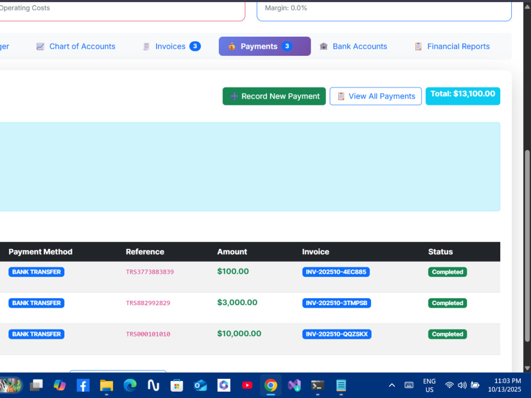Open invoice INV-202510-4EC885

(x=336, y=272)
